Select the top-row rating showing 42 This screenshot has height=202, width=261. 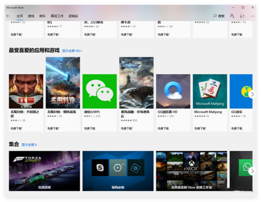[x=92, y=27]
